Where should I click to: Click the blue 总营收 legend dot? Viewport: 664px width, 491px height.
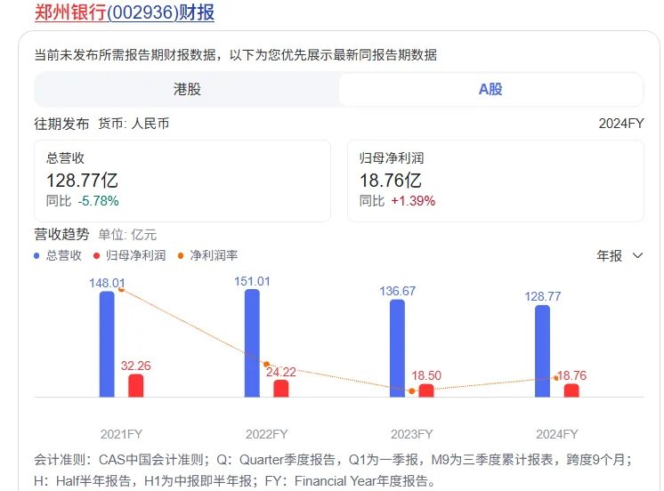36,255
